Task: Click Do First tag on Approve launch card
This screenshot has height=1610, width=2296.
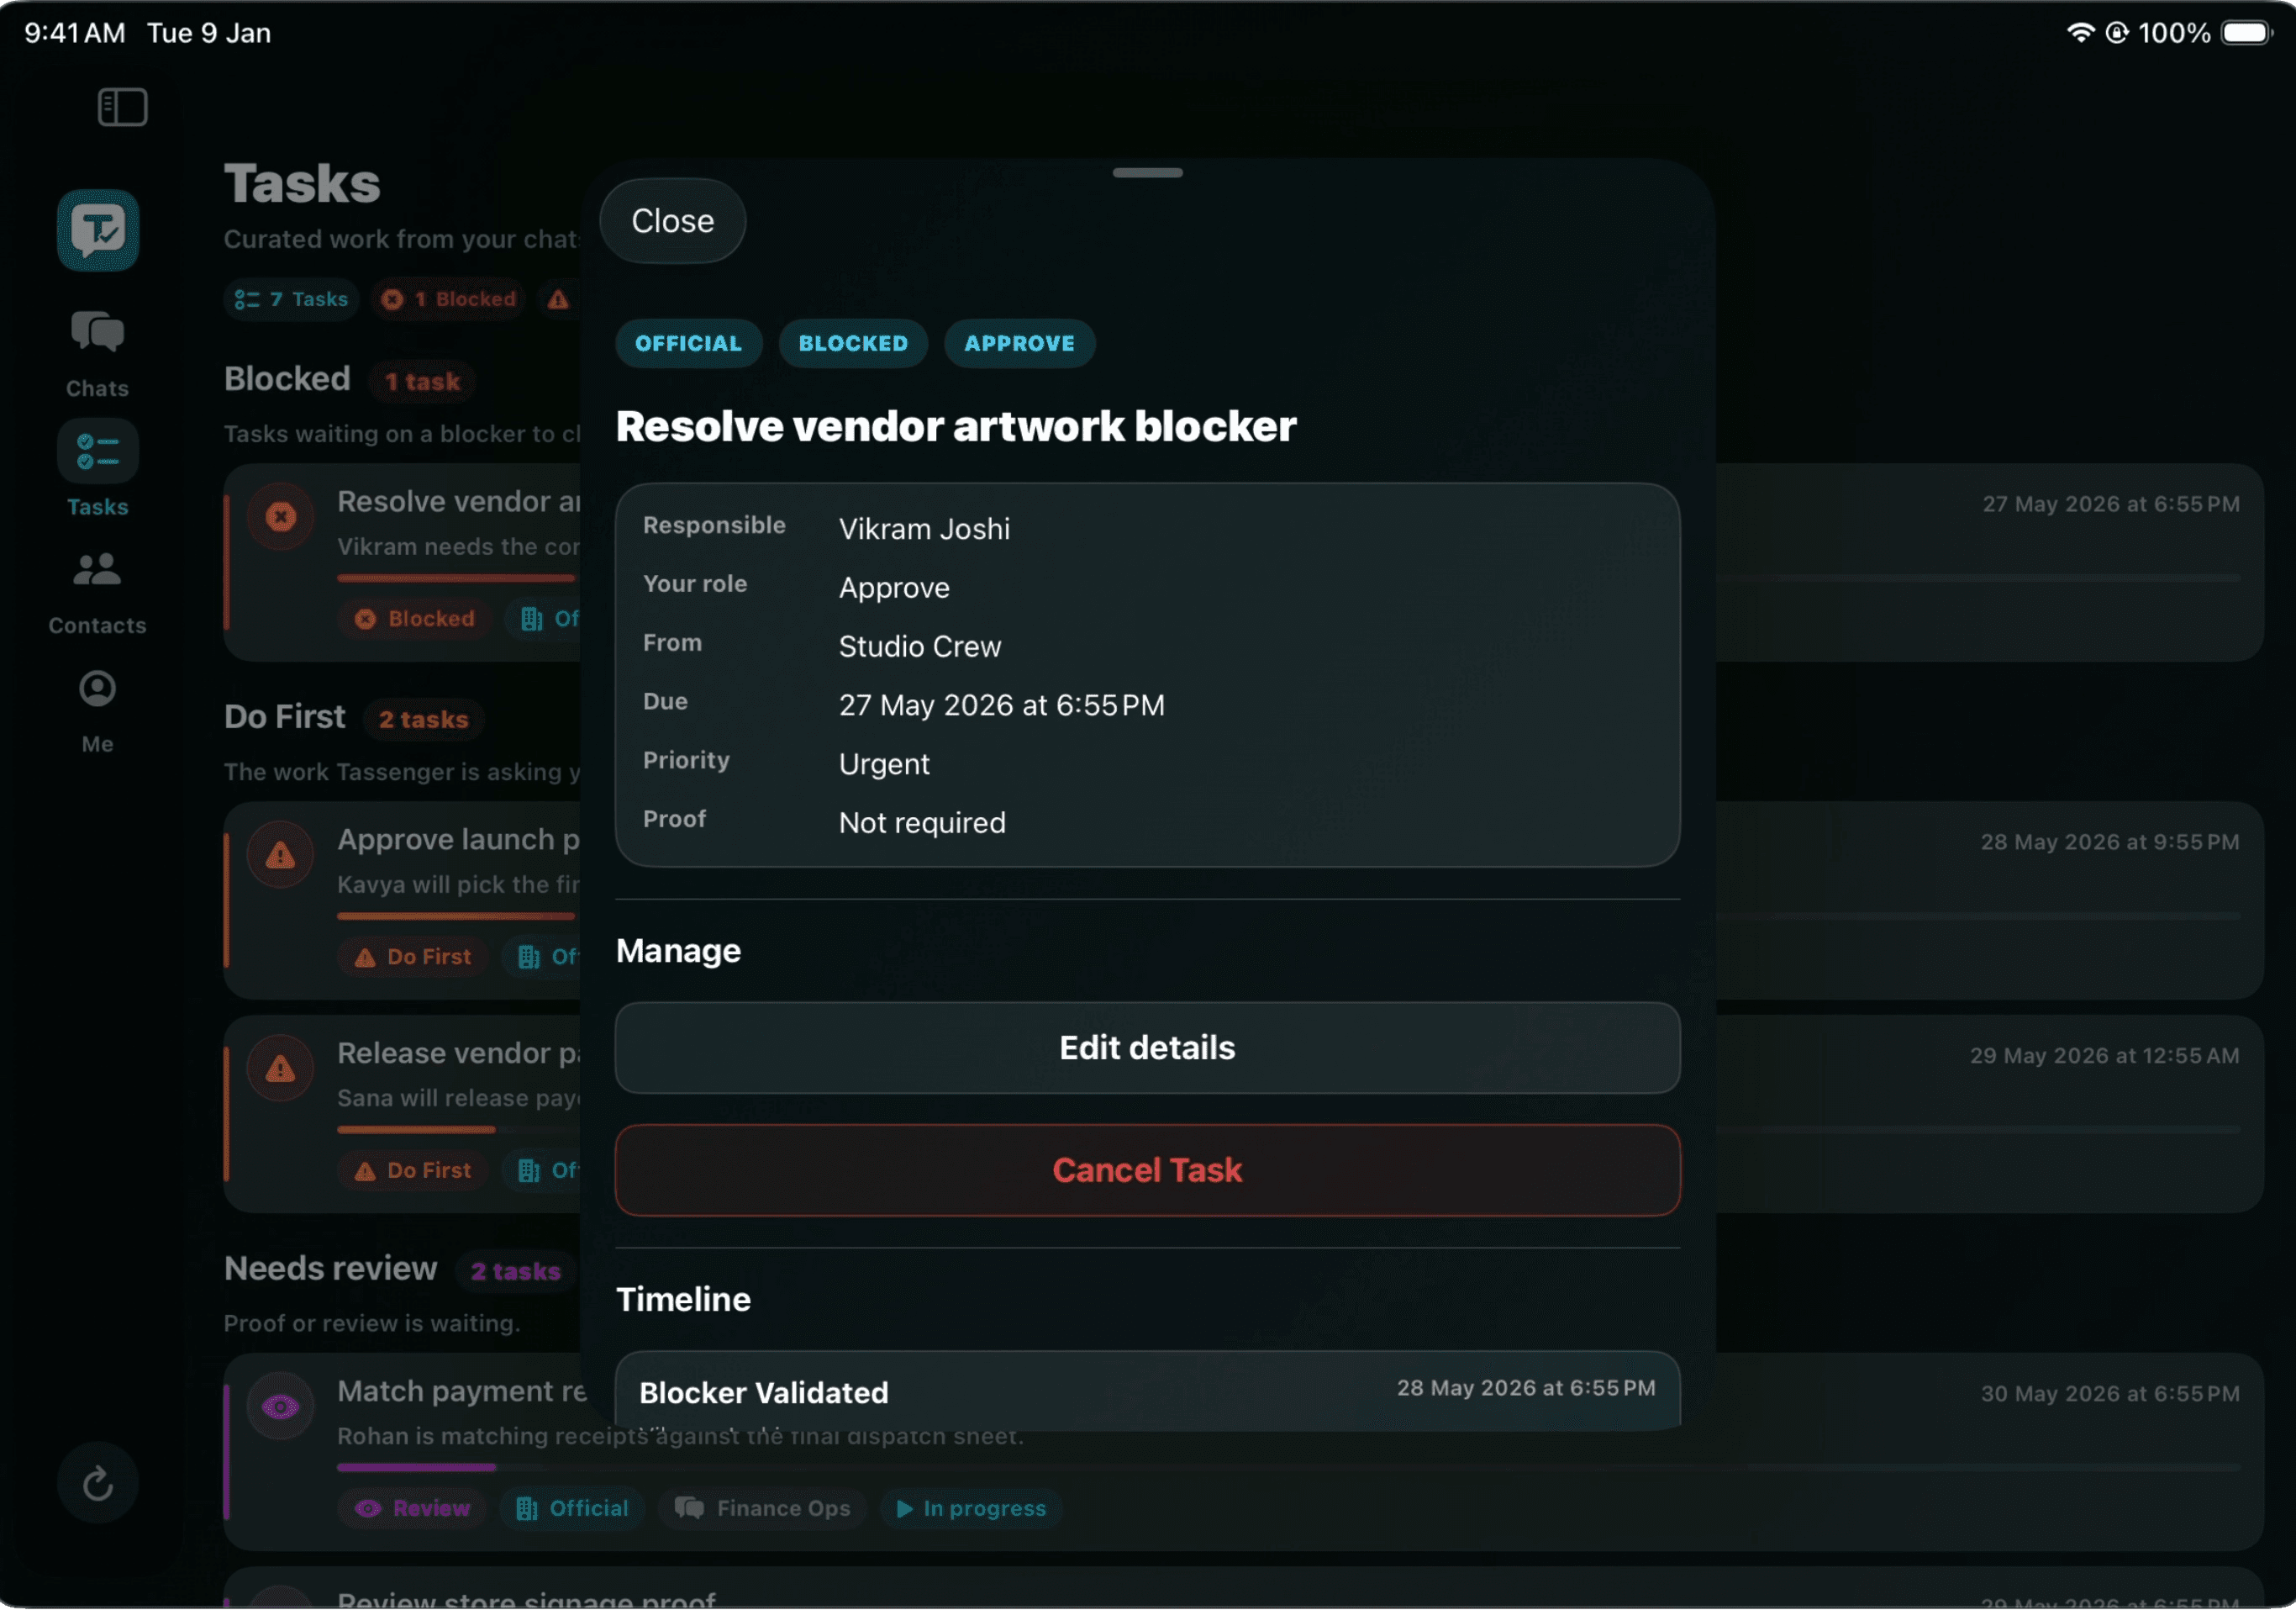Action: [x=413, y=957]
